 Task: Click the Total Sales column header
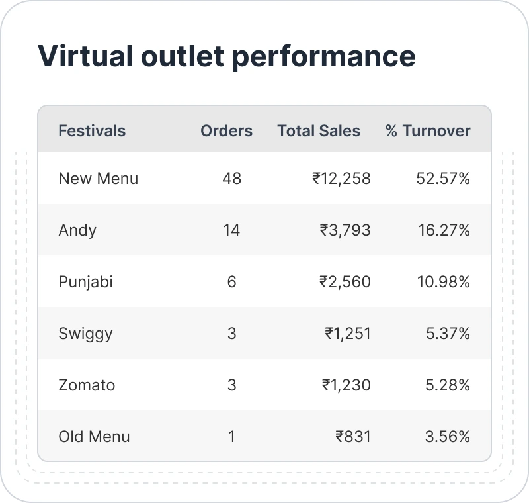click(319, 130)
